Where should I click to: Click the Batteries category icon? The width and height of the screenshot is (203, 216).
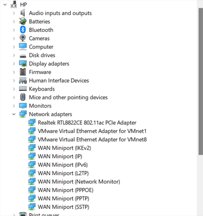pyautogui.click(x=23, y=22)
